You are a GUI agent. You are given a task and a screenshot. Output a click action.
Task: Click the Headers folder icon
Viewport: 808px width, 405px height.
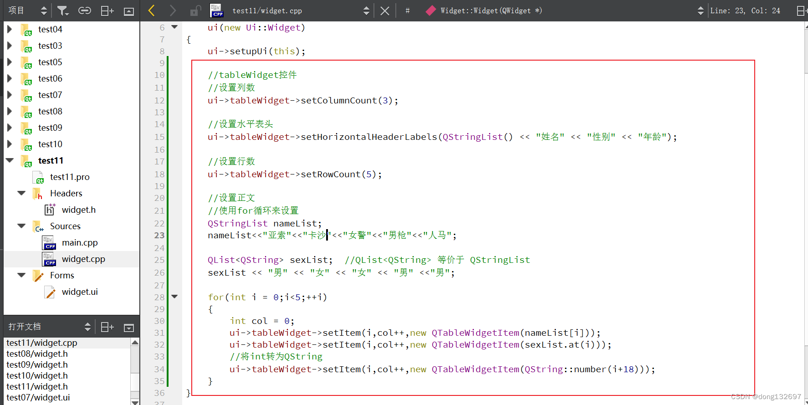coord(38,194)
